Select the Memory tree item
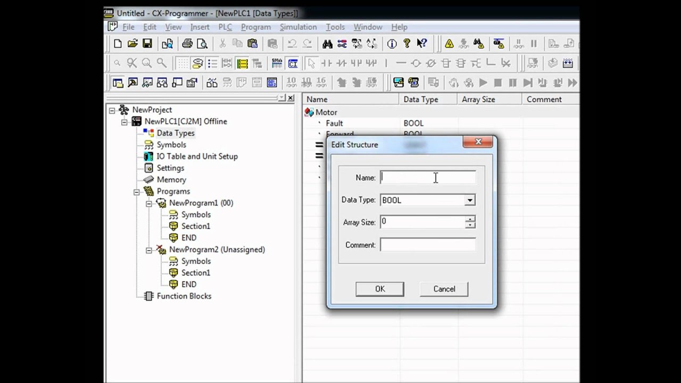 point(171,180)
